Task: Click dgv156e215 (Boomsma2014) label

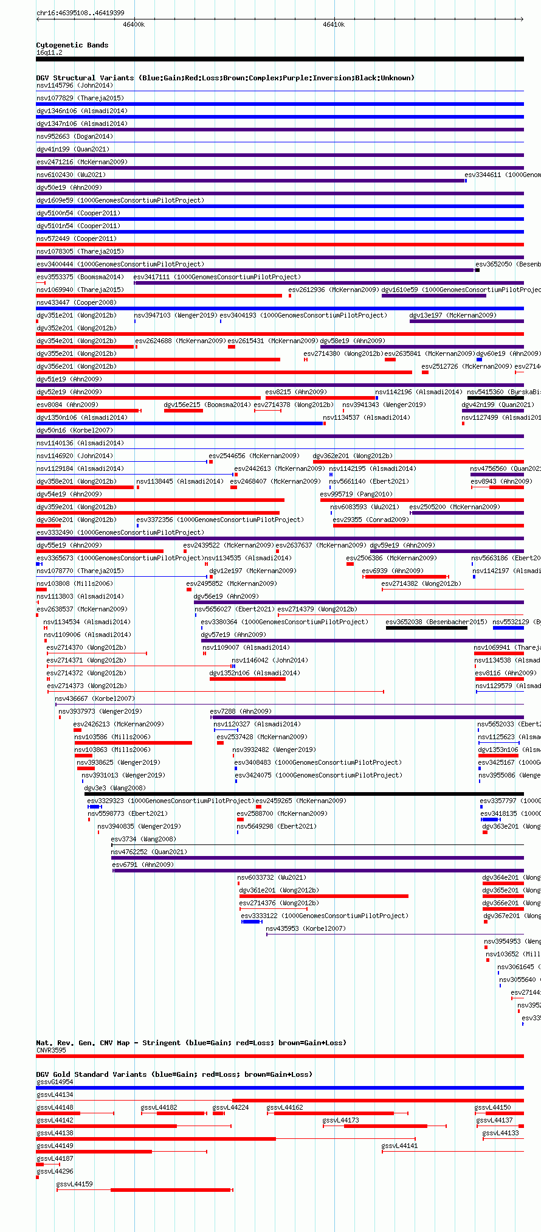Action: (207, 405)
